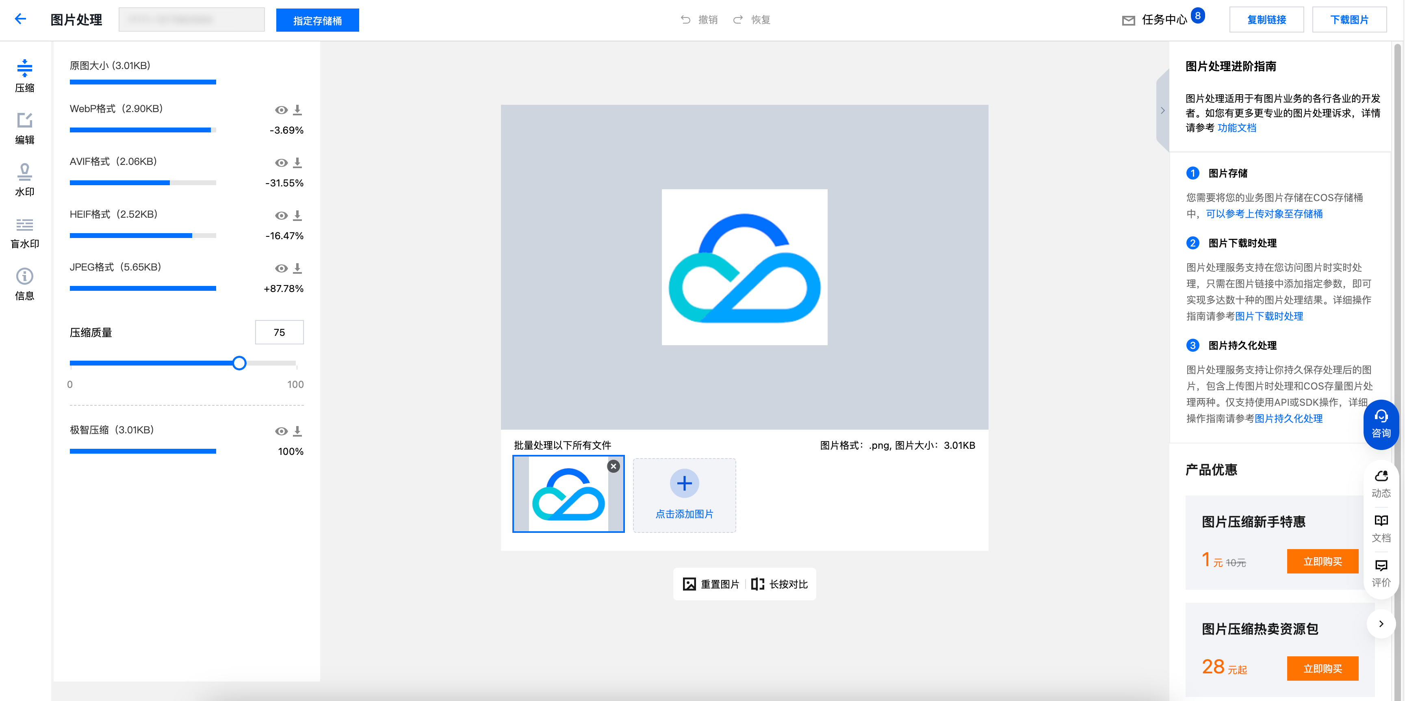Viewport: 1405px width, 701px height.
Task: Download the WebP格式 result
Action: [297, 110]
